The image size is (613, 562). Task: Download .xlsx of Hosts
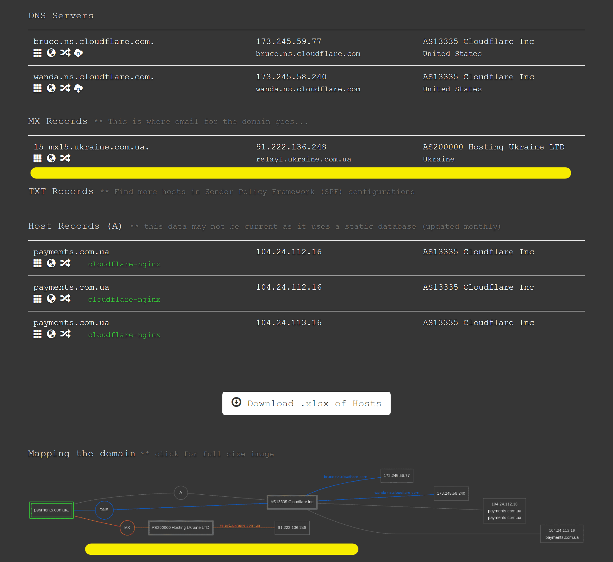[306, 403]
